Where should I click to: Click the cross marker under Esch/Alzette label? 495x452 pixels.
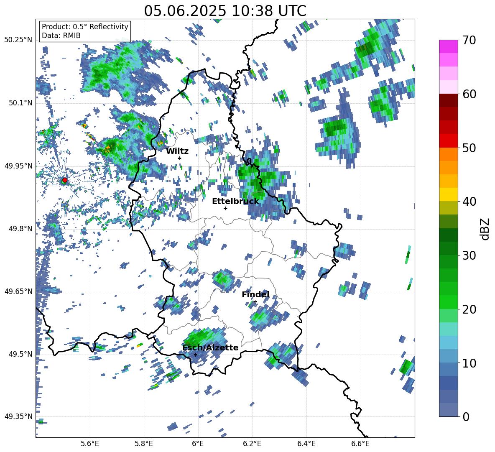(195, 355)
